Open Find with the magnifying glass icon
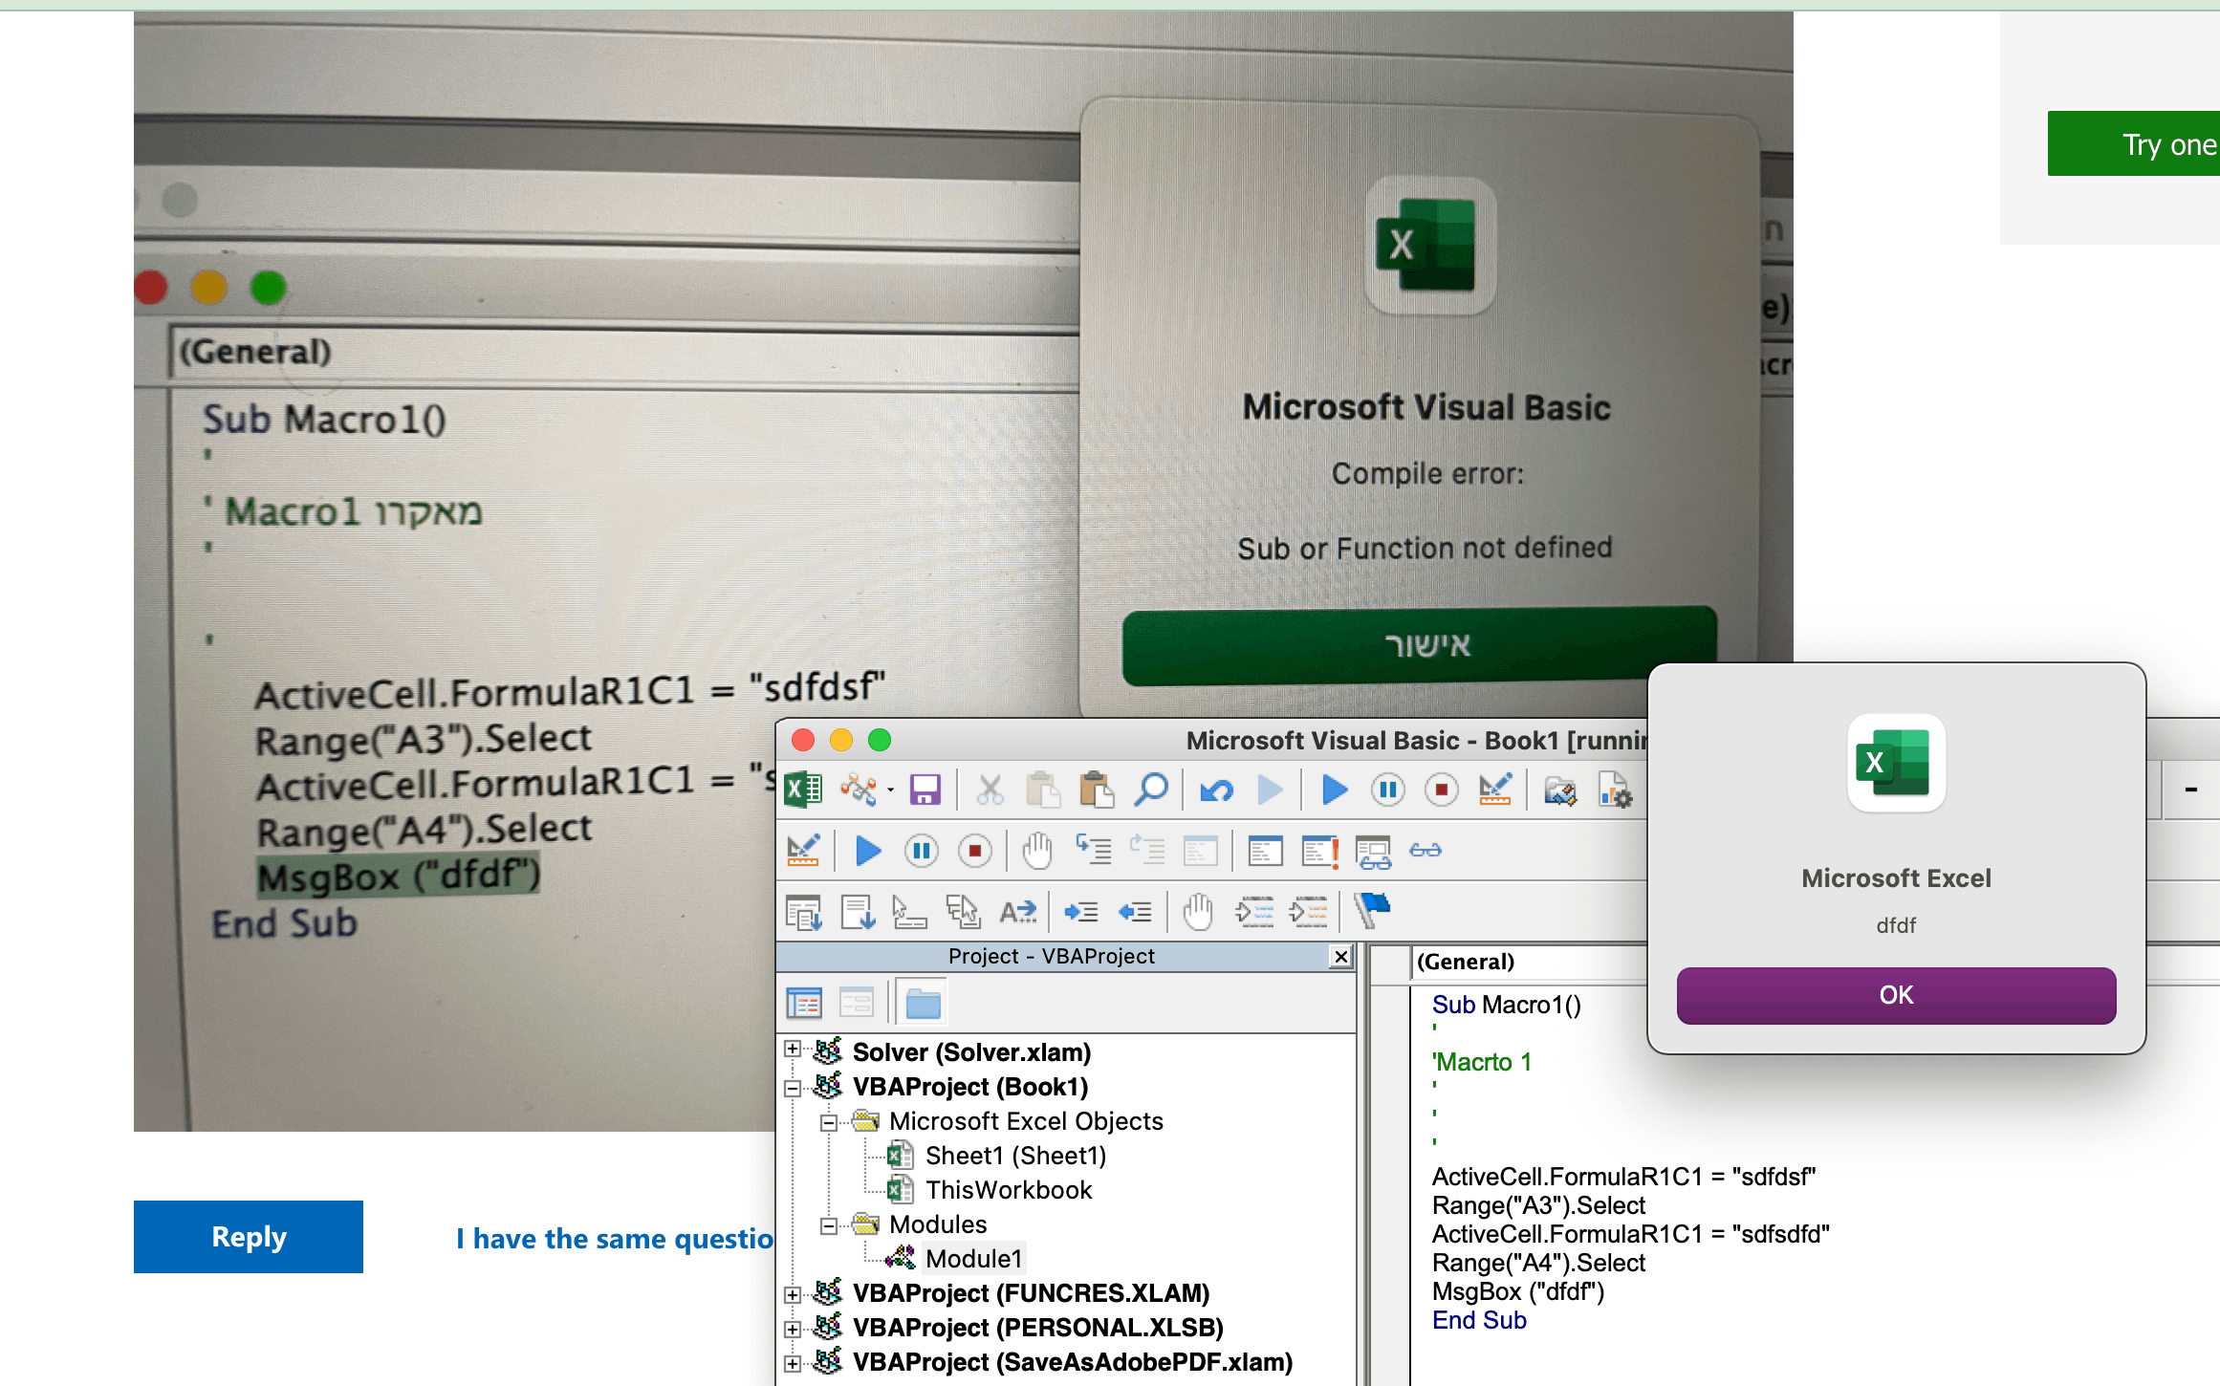This screenshot has height=1386, width=2220. click(x=1151, y=790)
